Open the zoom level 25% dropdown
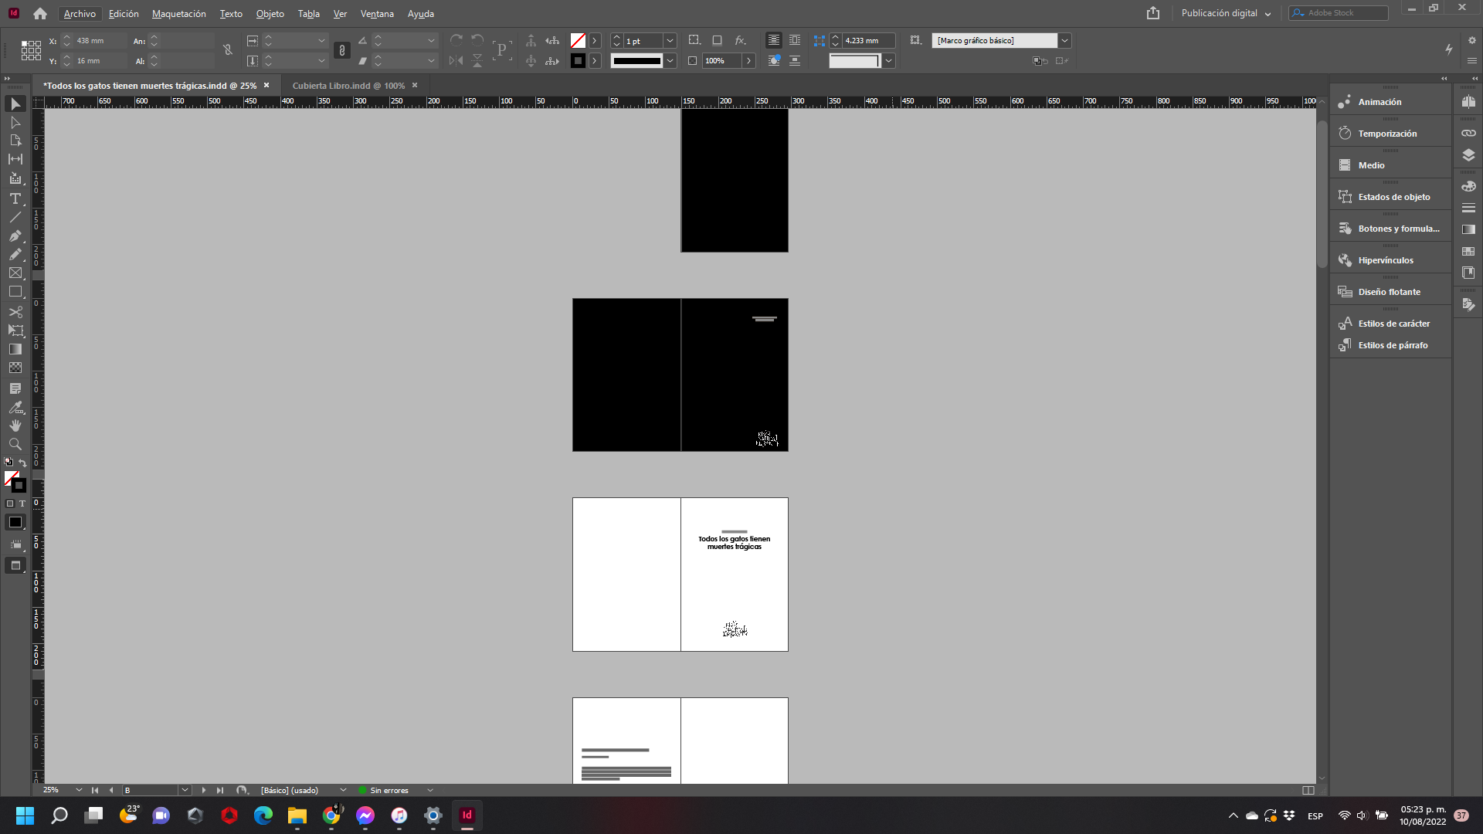Viewport: 1483px width, 834px height. click(x=79, y=790)
